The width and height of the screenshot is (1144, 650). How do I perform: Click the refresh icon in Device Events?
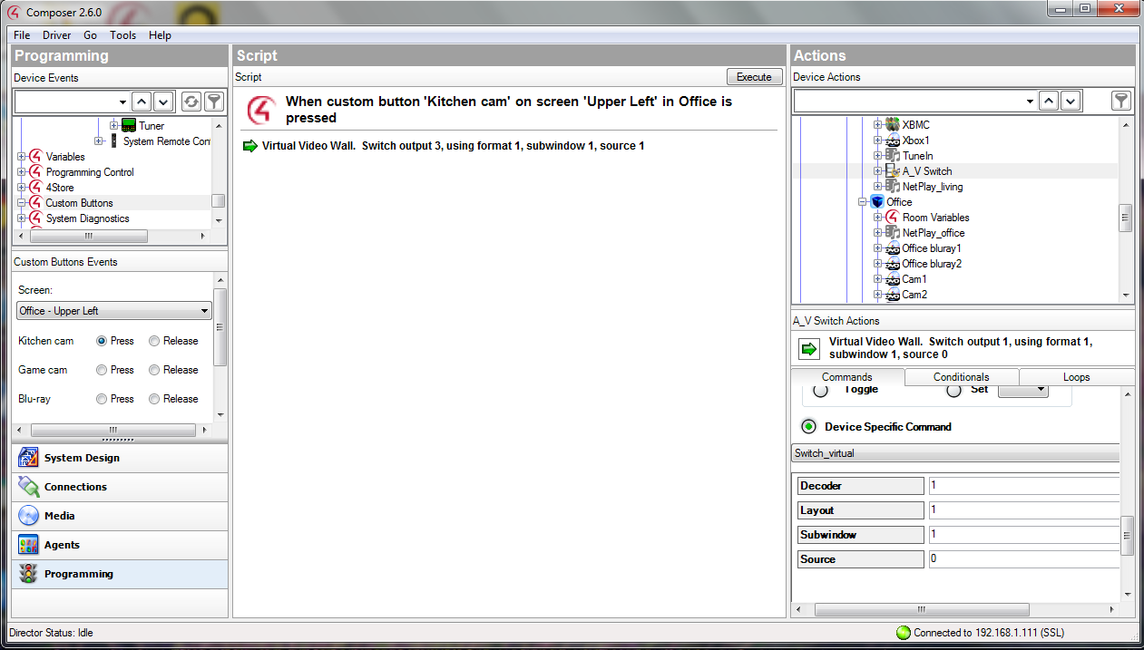(x=191, y=102)
